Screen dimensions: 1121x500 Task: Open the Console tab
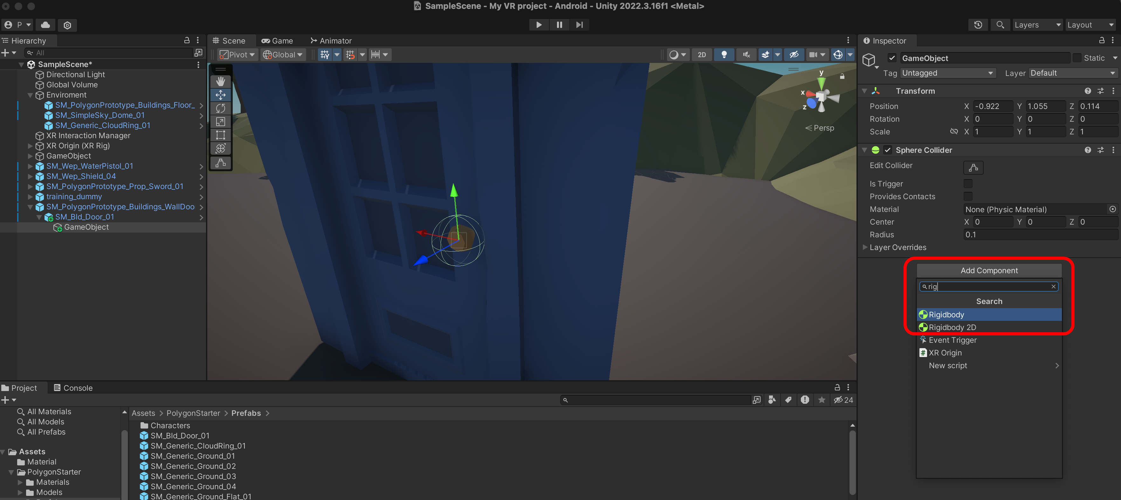coord(73,388)
